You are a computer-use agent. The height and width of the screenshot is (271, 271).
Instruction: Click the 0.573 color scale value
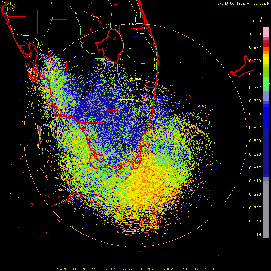pos(255,141)
